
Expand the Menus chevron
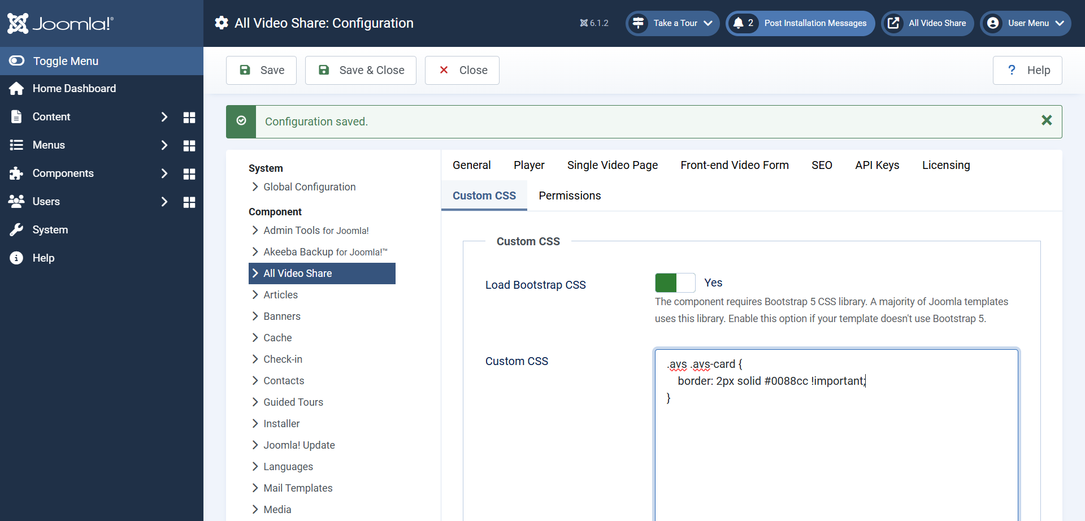pos(164,145)
